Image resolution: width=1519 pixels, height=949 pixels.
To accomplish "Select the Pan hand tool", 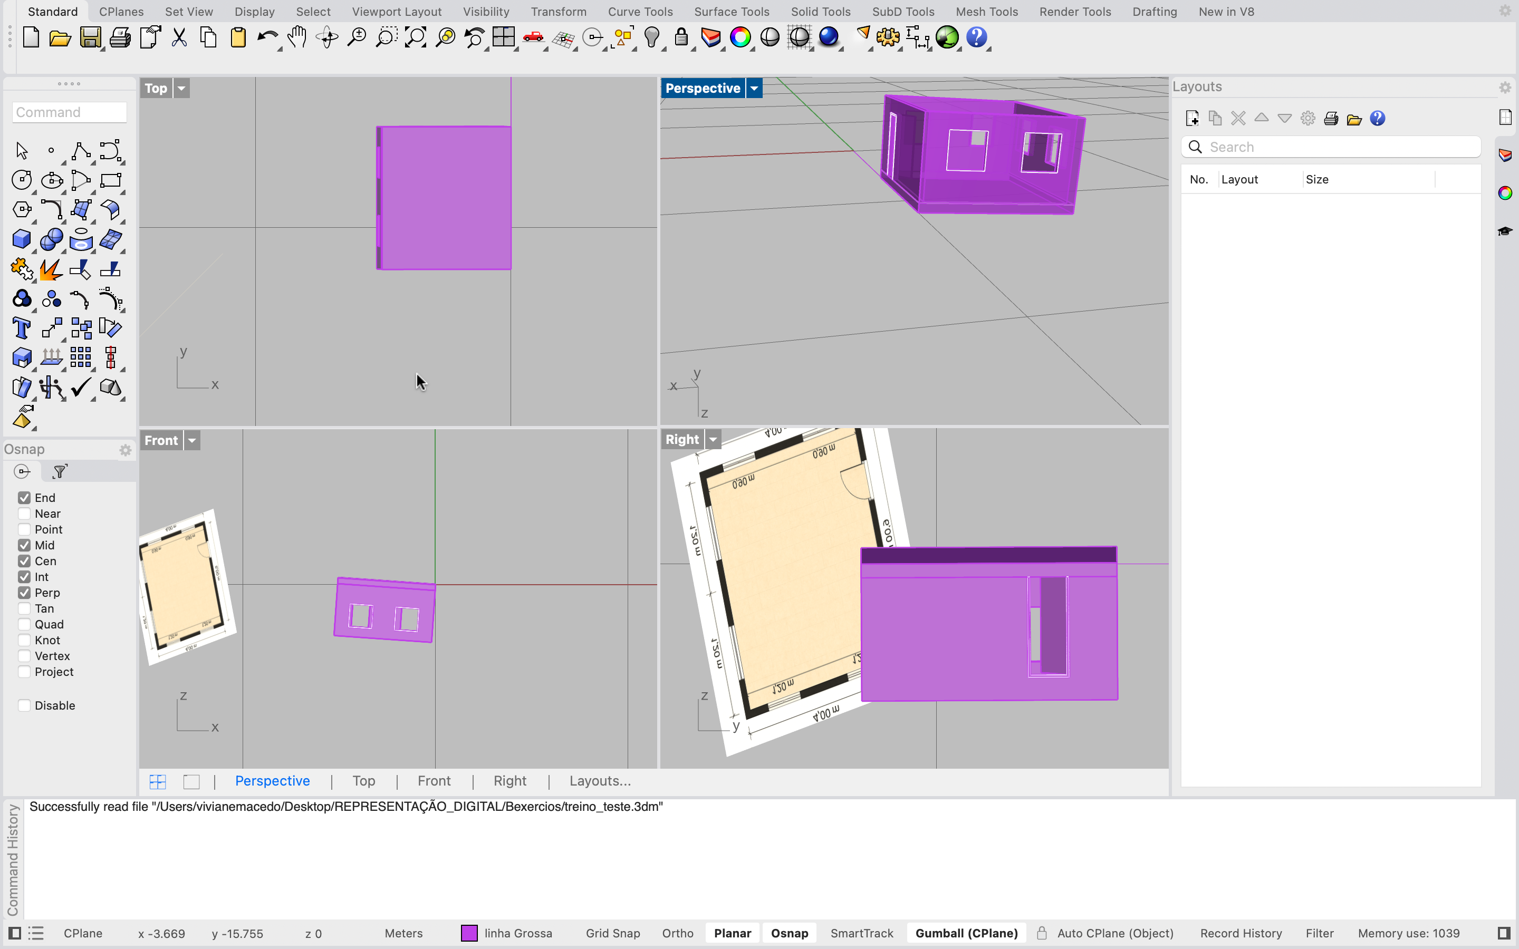I will point(297,37).
